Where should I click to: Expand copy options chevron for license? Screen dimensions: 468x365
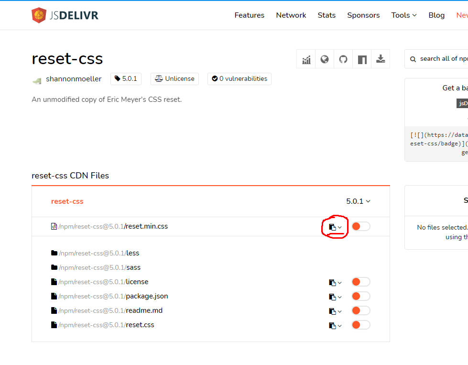tap(340, 283)
